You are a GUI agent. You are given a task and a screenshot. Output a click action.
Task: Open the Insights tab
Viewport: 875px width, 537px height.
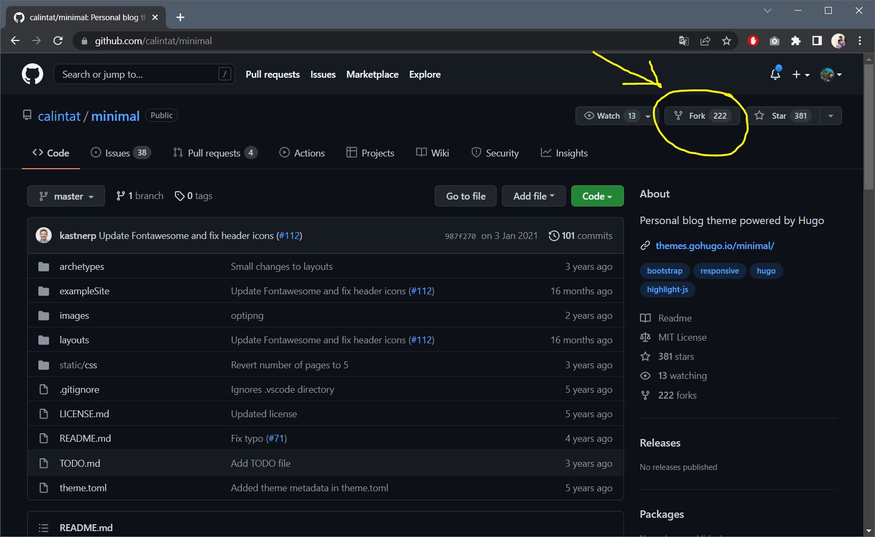(x=564, y=153)
